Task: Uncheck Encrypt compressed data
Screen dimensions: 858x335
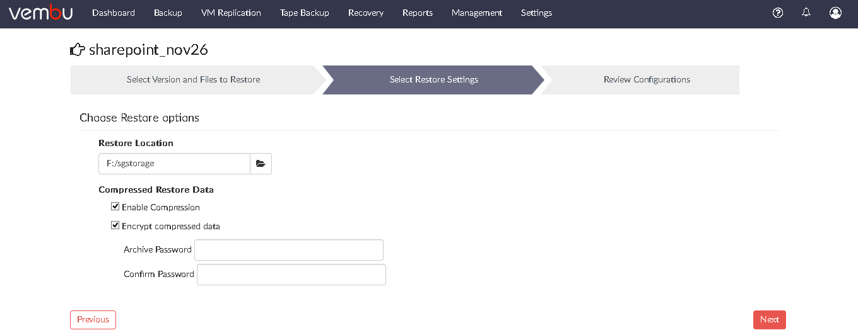Action: (115, 225)
